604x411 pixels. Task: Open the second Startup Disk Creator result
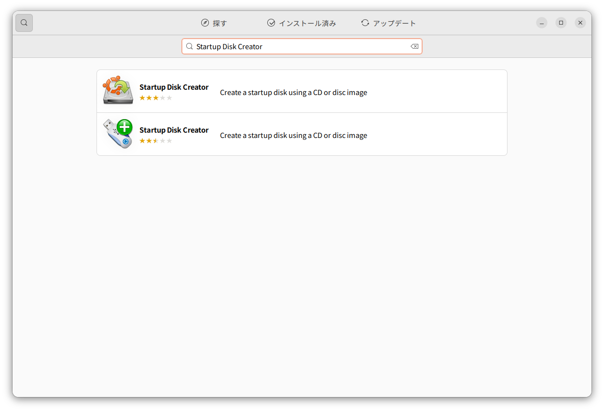302,134
